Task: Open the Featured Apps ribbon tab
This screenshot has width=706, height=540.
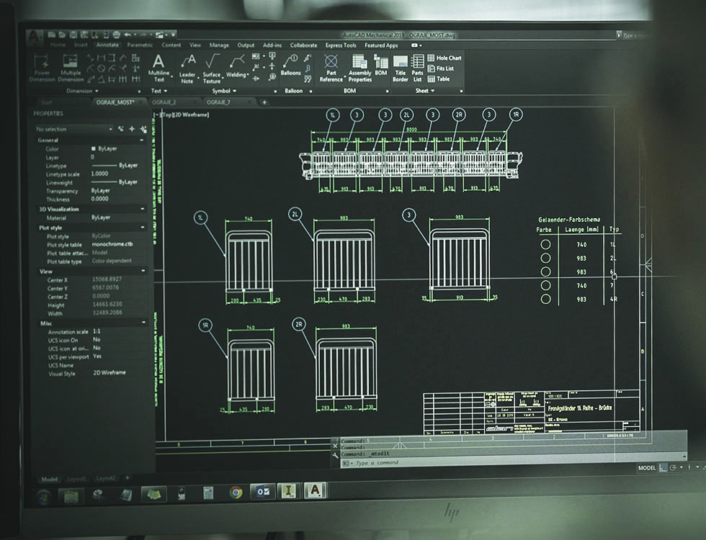Action: [381, 45]
